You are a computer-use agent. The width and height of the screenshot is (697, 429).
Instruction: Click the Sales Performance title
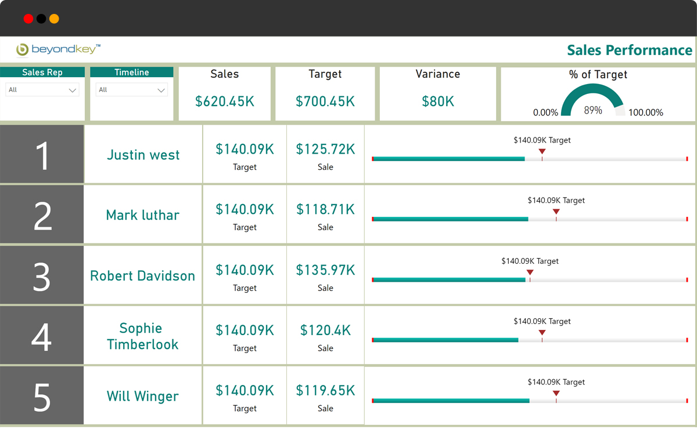(x=630, y=50)
